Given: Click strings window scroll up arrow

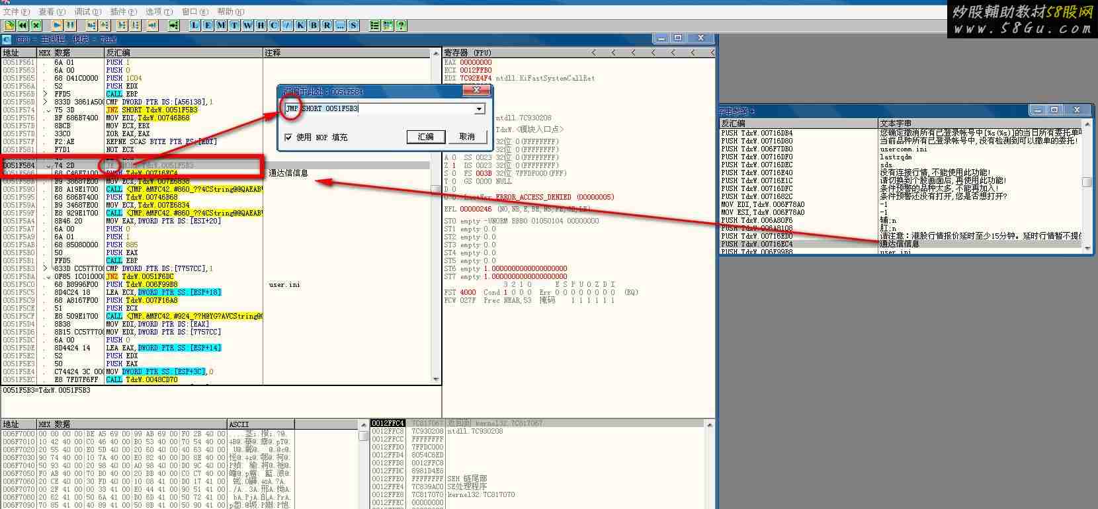Looking at the screenshot, I should point(1086,124).
